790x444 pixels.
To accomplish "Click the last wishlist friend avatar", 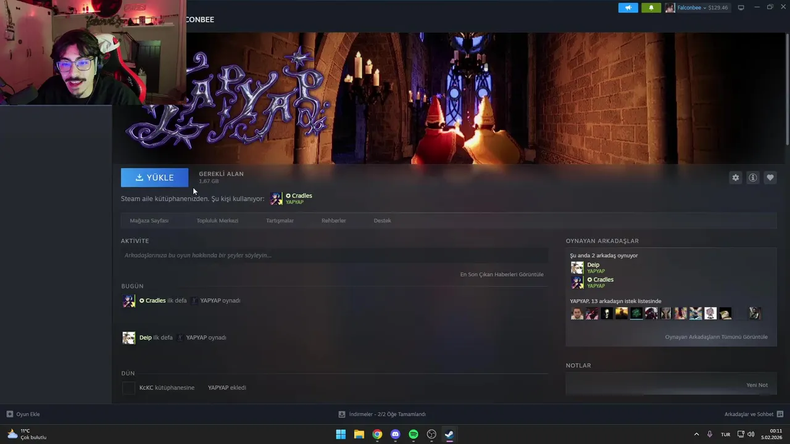I will pos(755,313).
